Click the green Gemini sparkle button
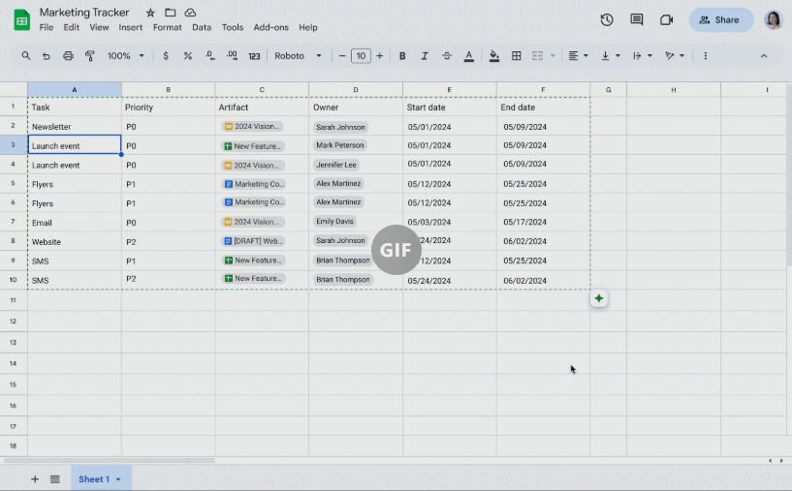Image resolution: width=792 pixels, height=491 pixels. tap(598, 298)
